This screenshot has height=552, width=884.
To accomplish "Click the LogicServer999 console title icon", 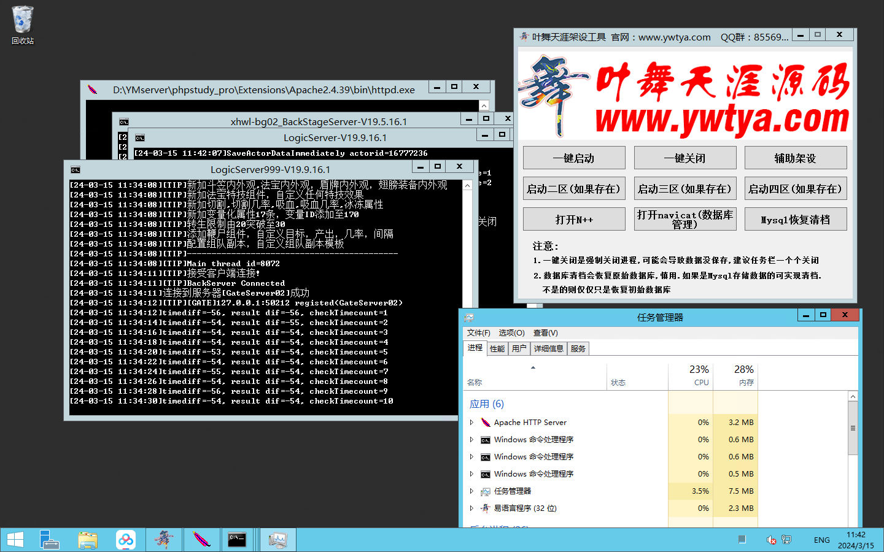I will (x=76, y=170).
